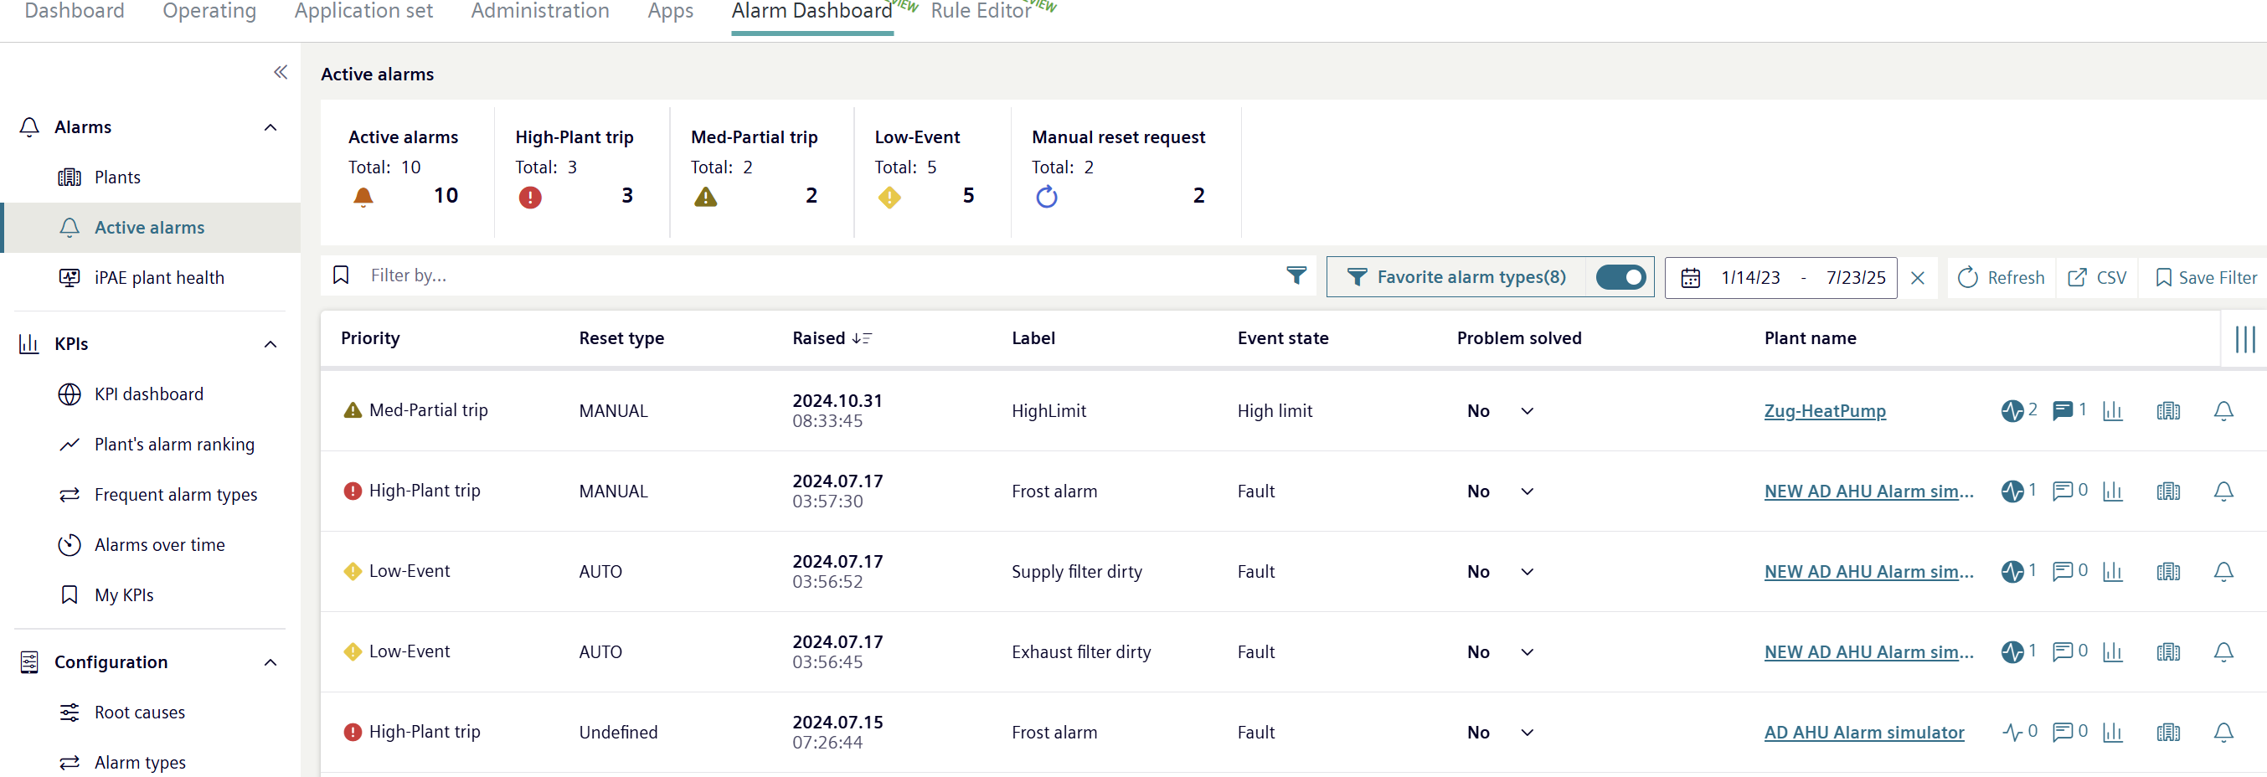Open comments icon for Zug-HeatPump alarm

point(2062,410)
